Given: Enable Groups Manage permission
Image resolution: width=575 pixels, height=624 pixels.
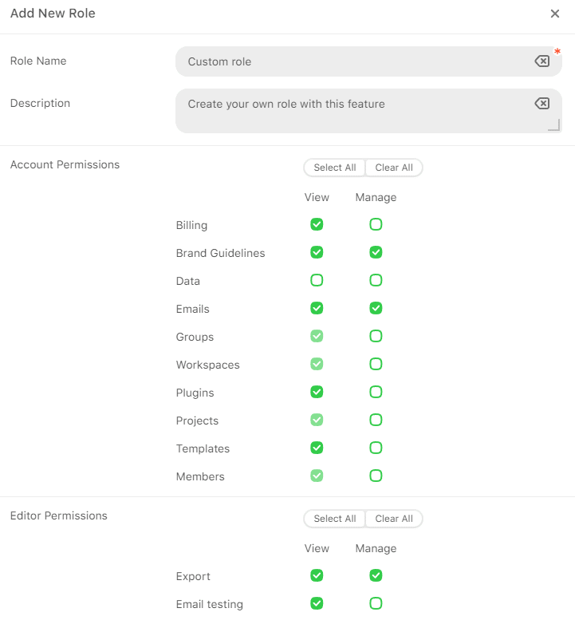Looking at the screenshot, I should (376, 336).
